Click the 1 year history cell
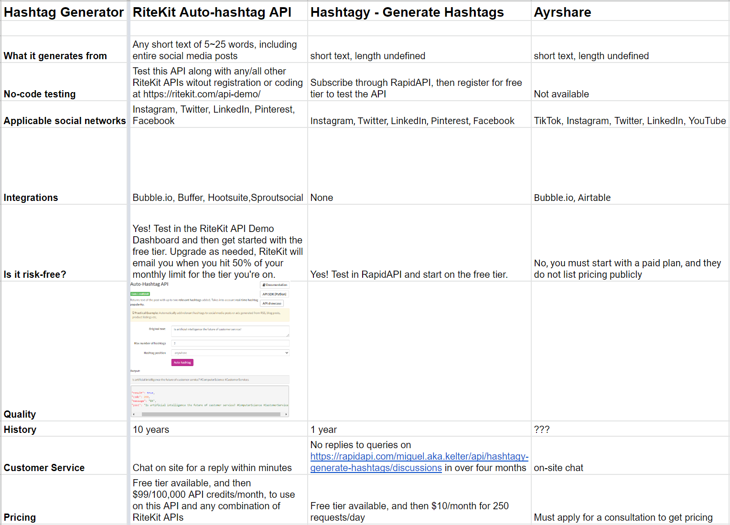This screenshot has height=525, width=730. click(419, 429)
